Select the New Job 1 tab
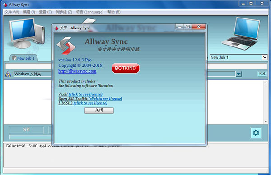The width and height of the screenshot is (271, 175). point(23,58)
